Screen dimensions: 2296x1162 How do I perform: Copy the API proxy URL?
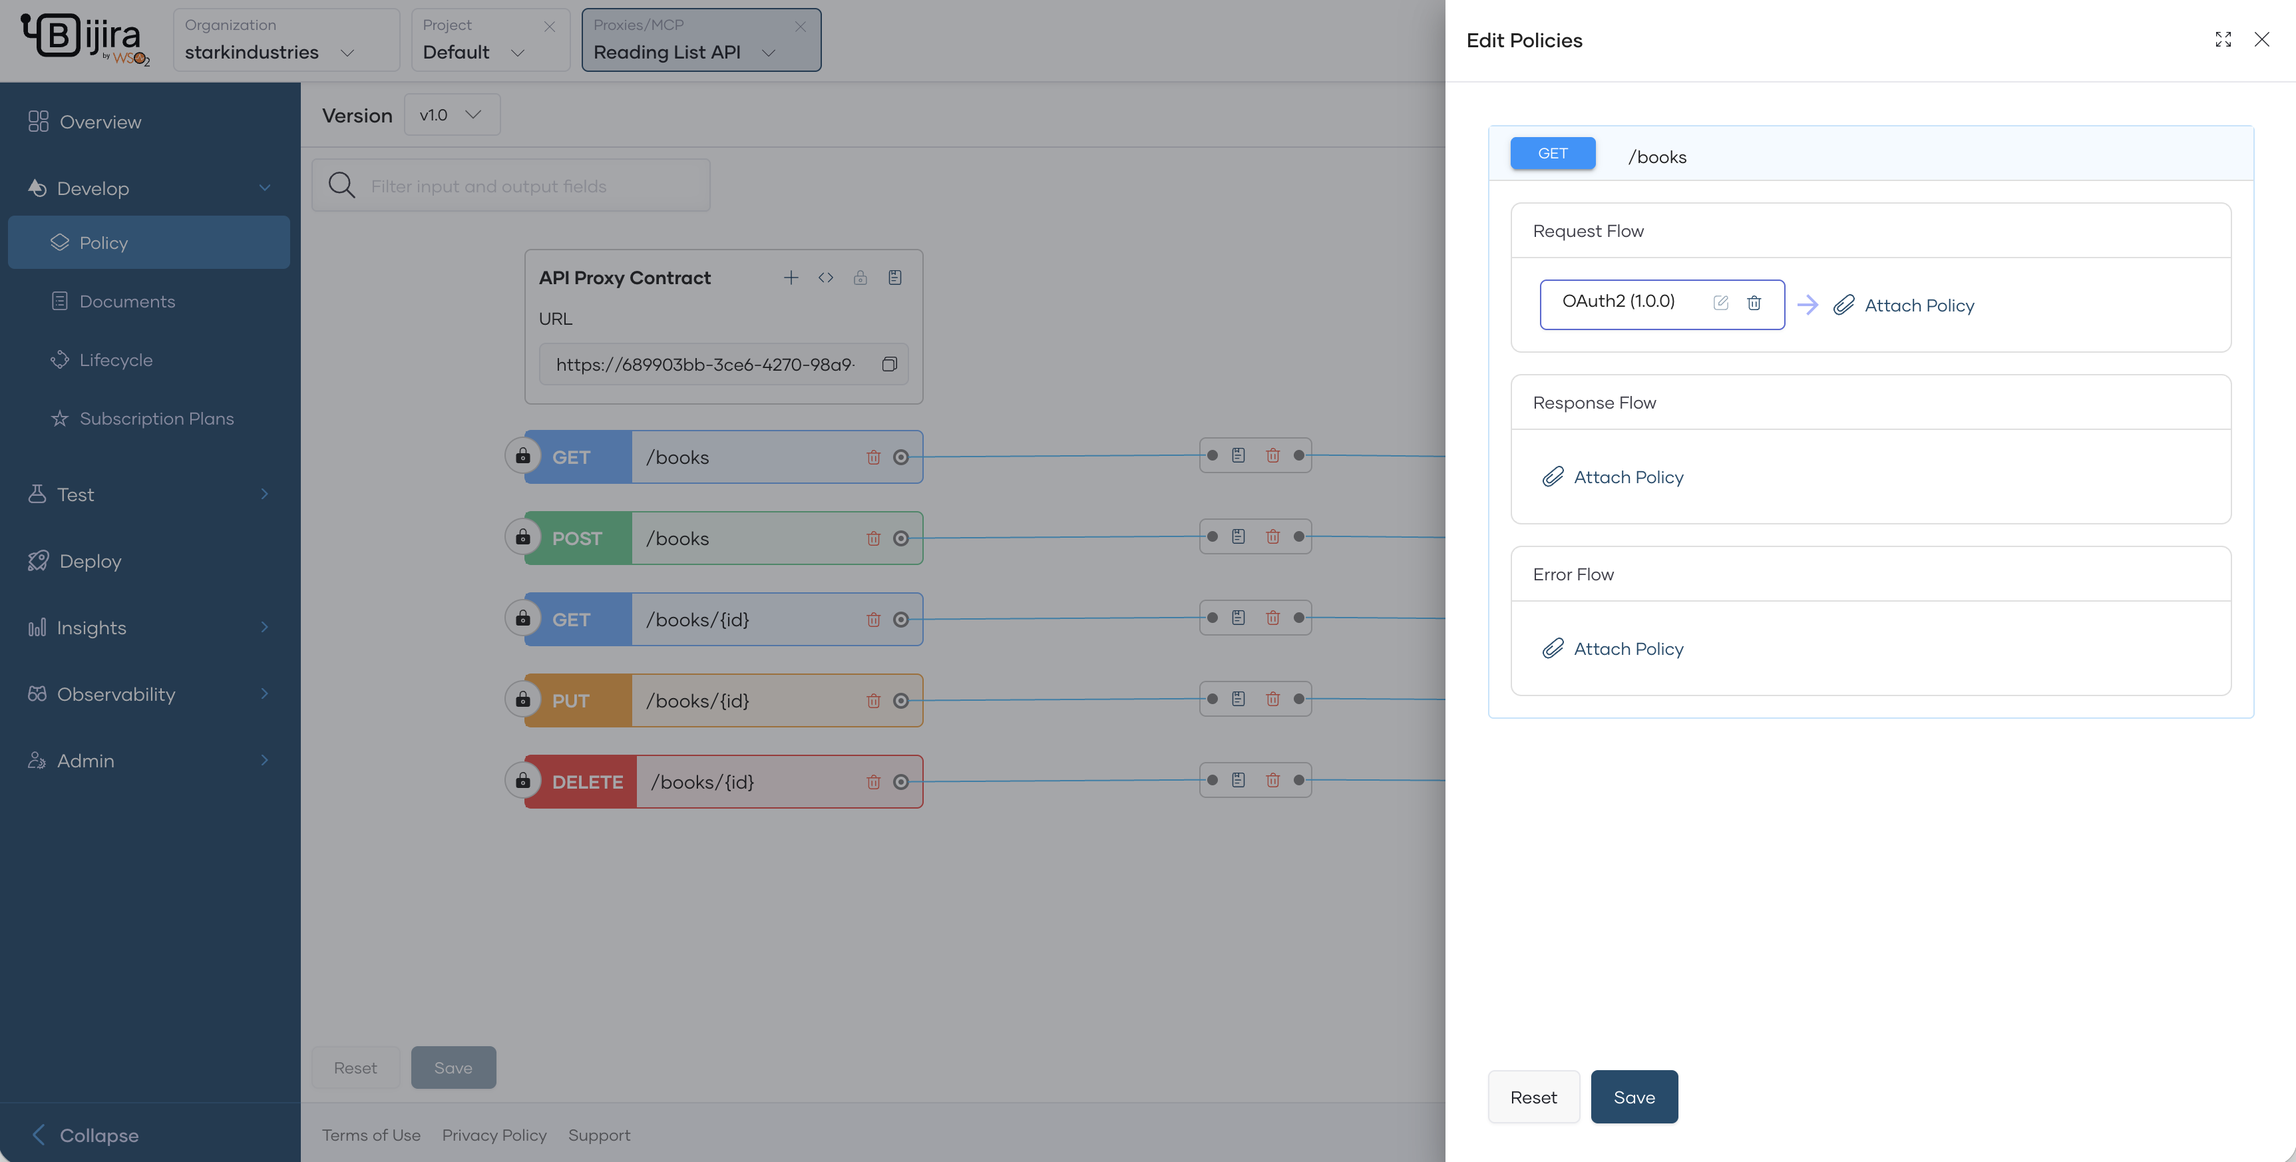pyautogui.click(x=888, y=363)
